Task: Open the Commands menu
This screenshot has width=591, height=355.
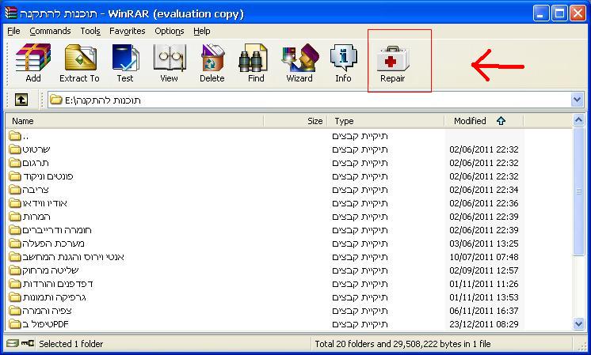Action: pos(50,31)
